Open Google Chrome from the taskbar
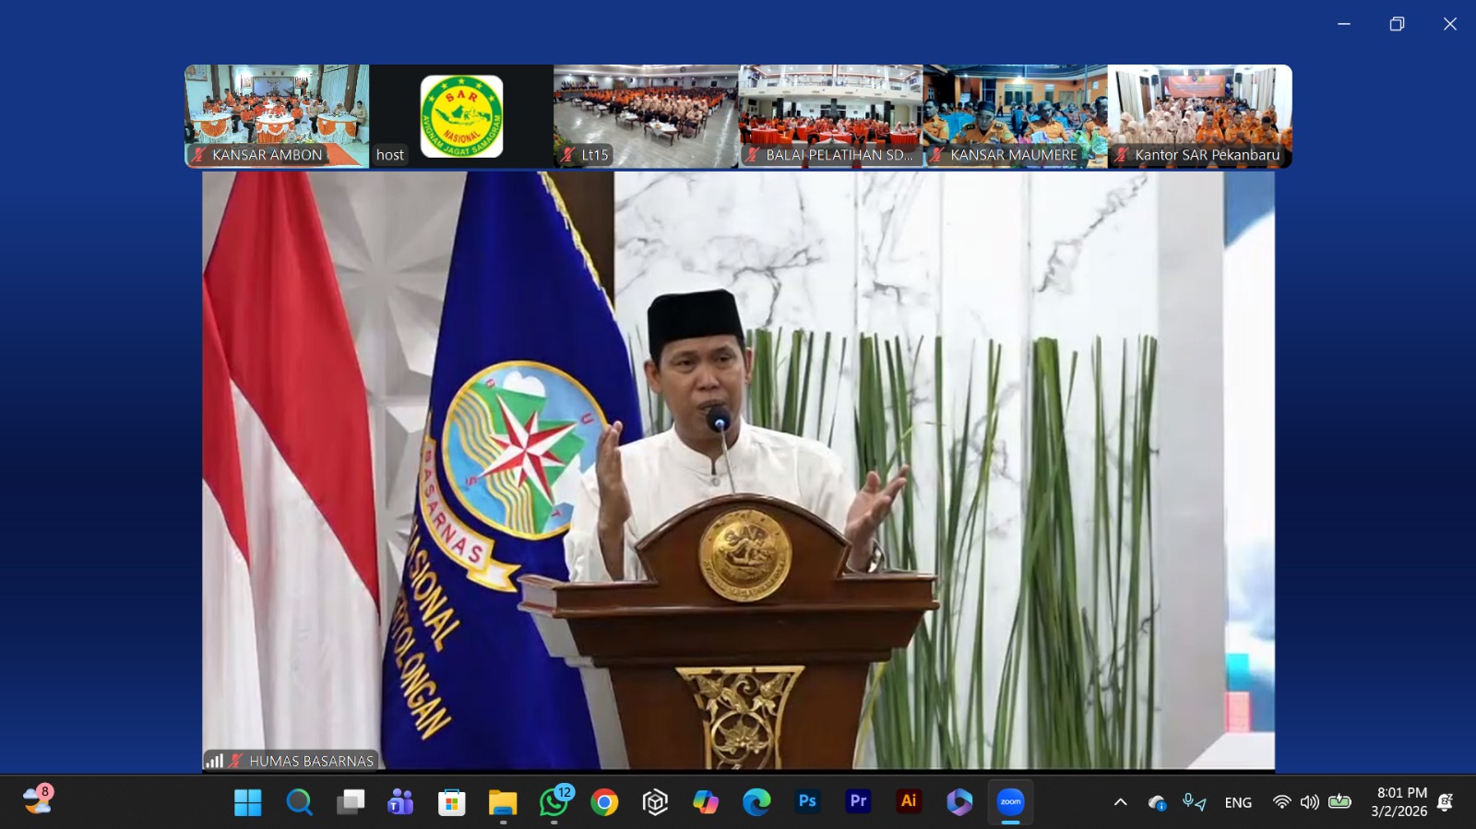Screen dimensions: 1476x829 604,802
